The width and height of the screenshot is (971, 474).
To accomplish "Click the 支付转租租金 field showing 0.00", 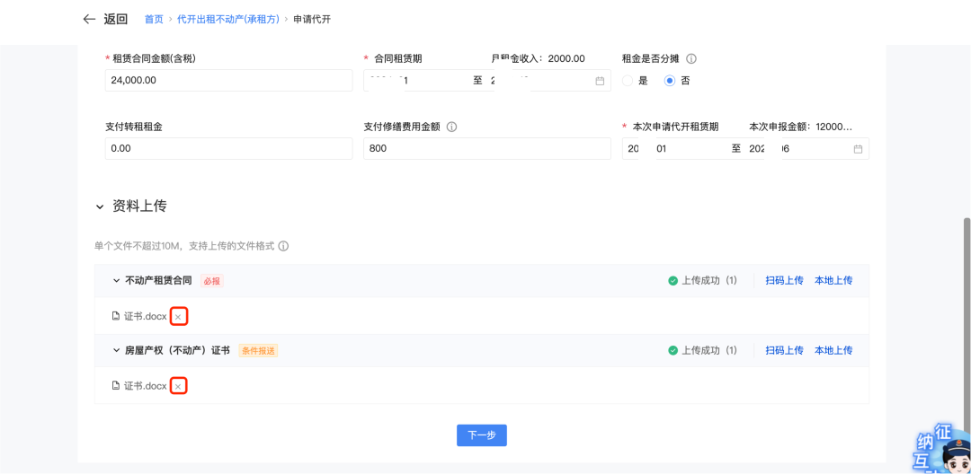I will coord(228,148).
